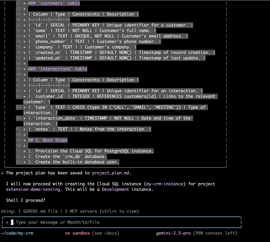
Task: Click the `email` column row
Action: point(108,36)
